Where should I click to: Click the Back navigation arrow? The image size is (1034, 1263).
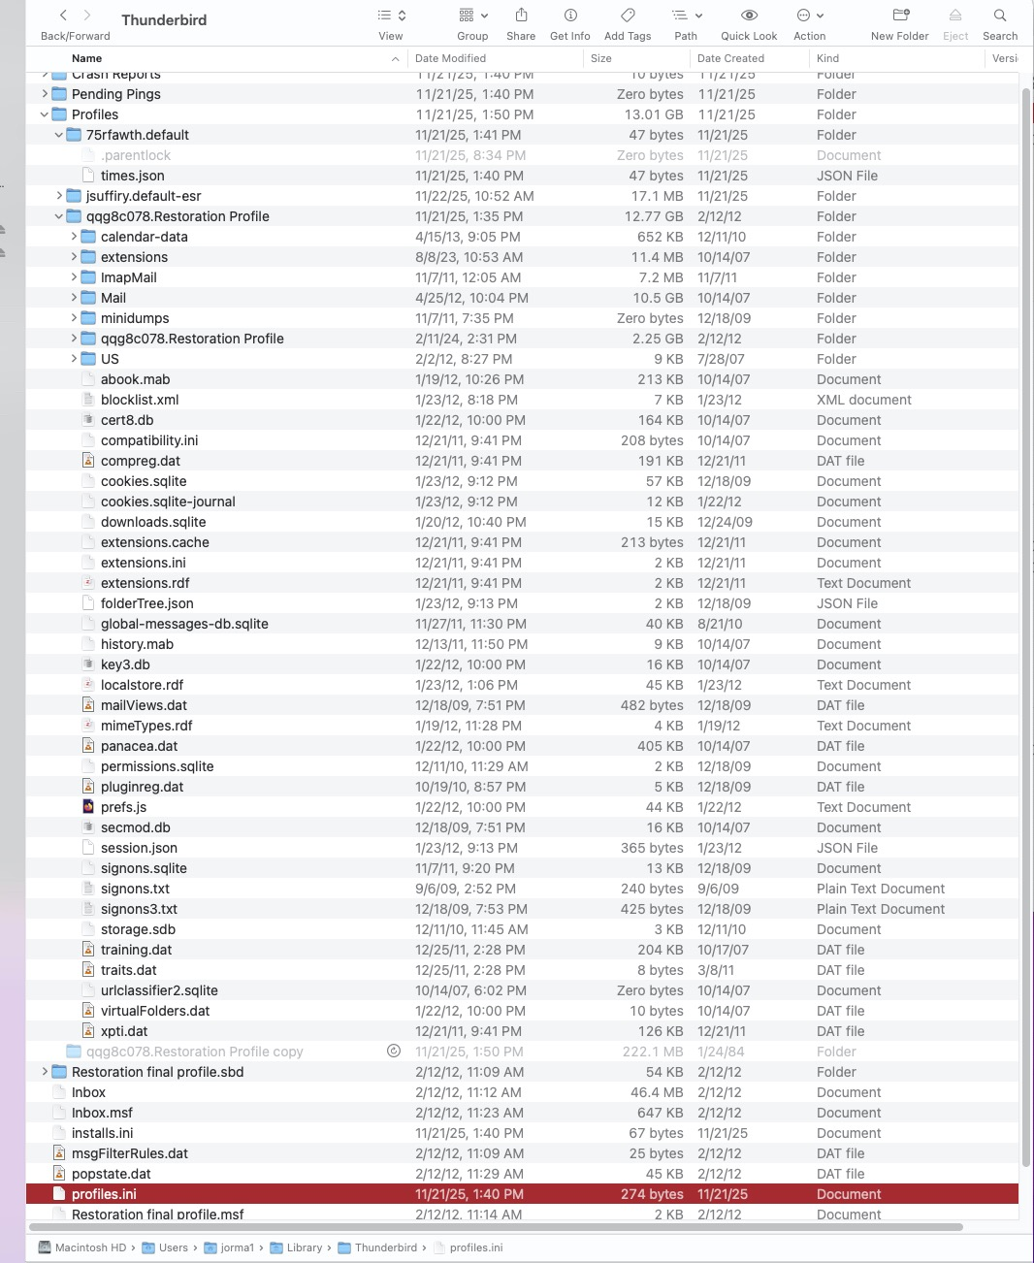pos(63,16)
